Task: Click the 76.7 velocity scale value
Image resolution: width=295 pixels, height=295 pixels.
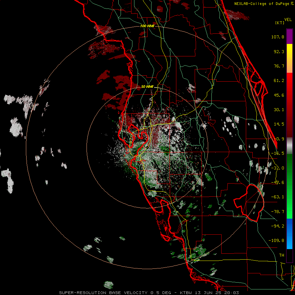Action: point(279,66)
